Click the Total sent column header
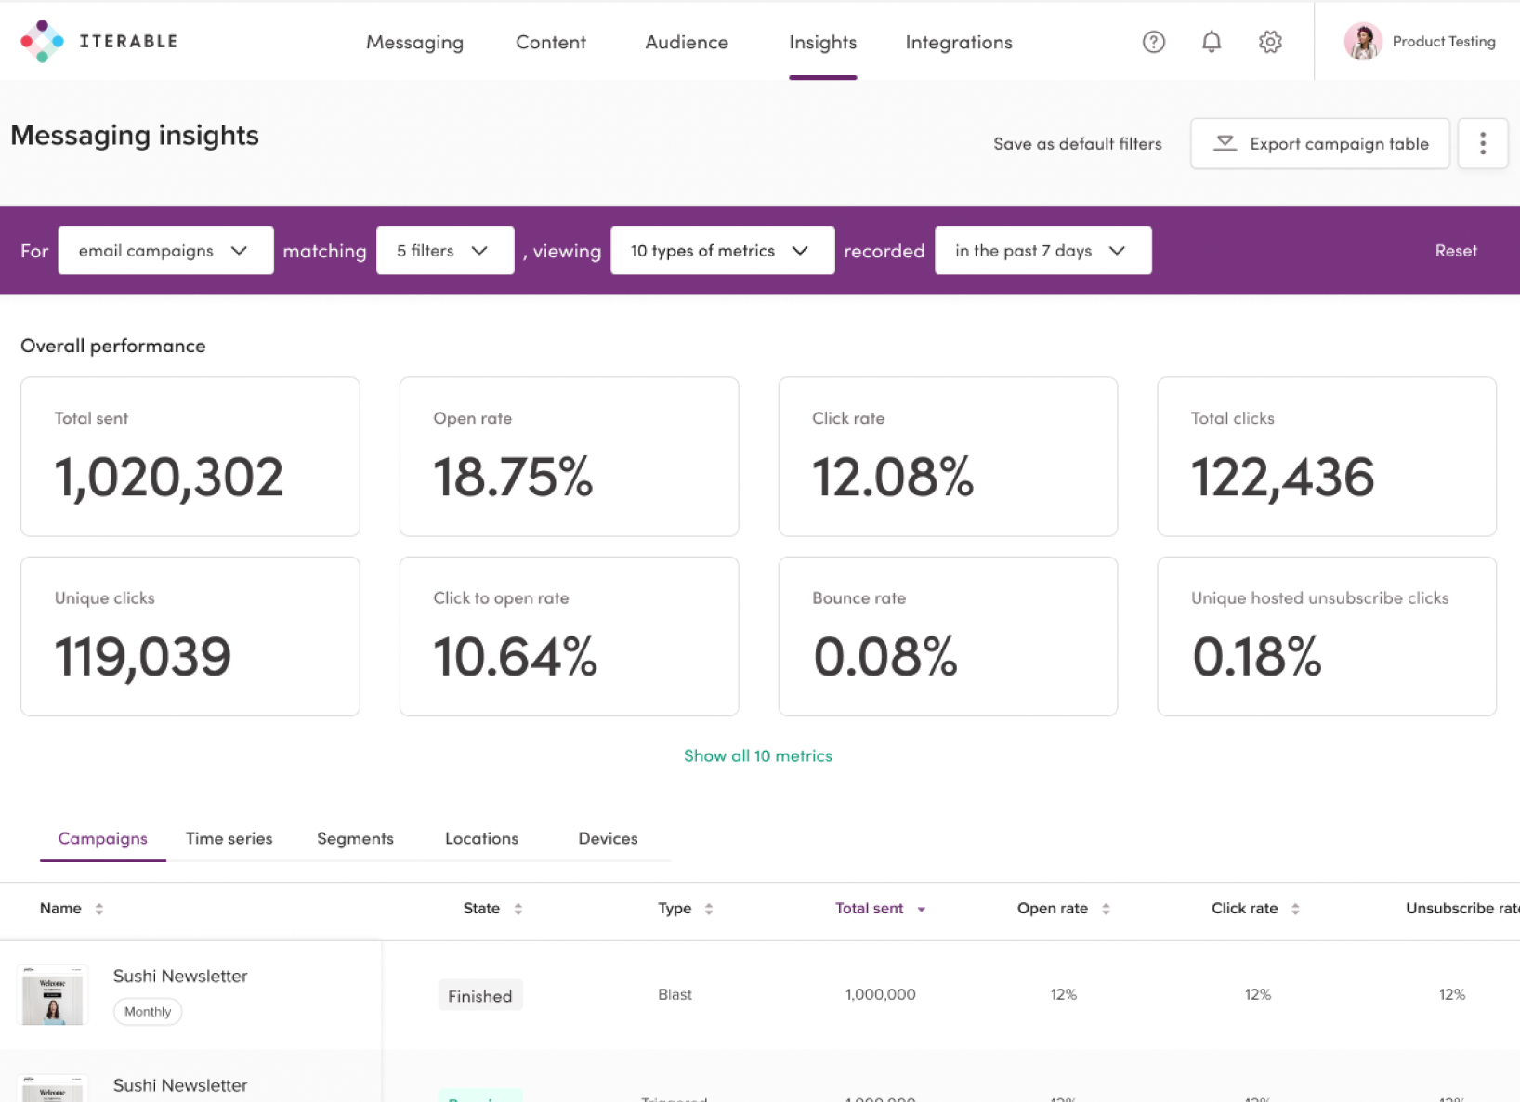 [869, 908]
